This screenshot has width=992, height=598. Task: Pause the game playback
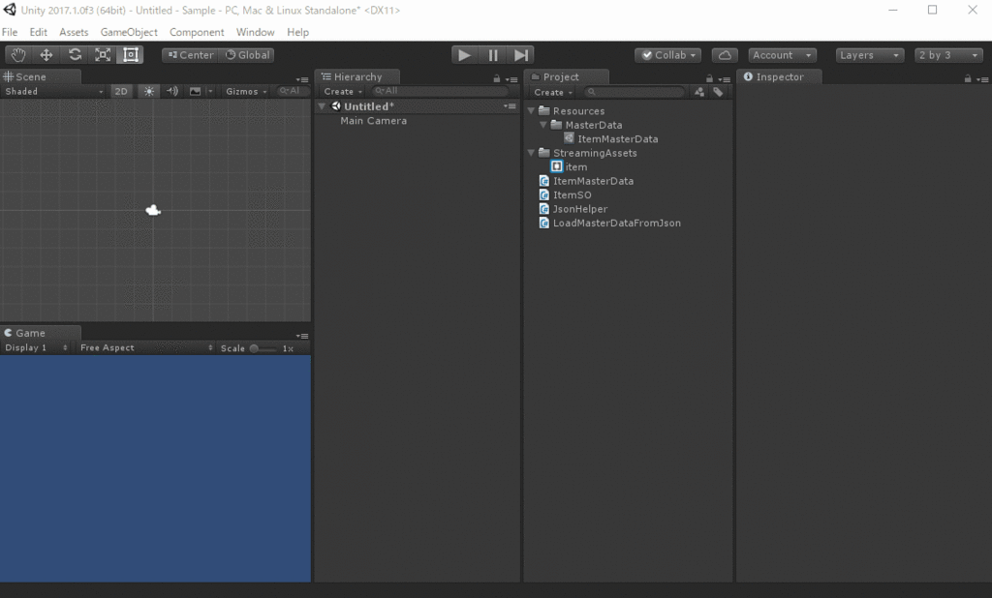point(493,55)
